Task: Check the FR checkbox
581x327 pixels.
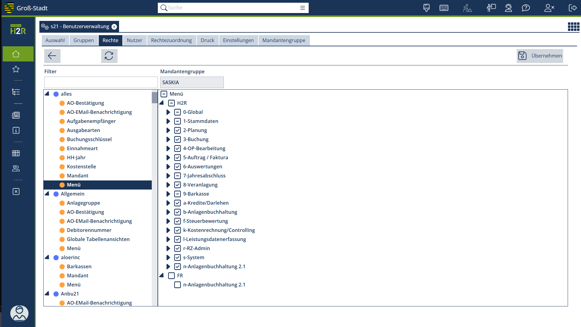Action: click(171, 276)
